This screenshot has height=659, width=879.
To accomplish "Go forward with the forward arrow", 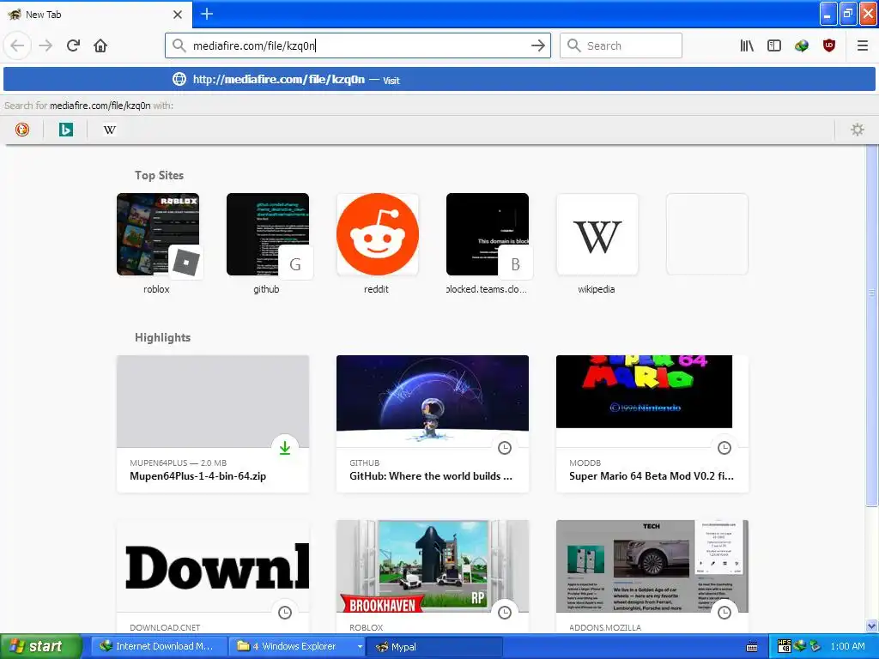I will coord(45,45).
